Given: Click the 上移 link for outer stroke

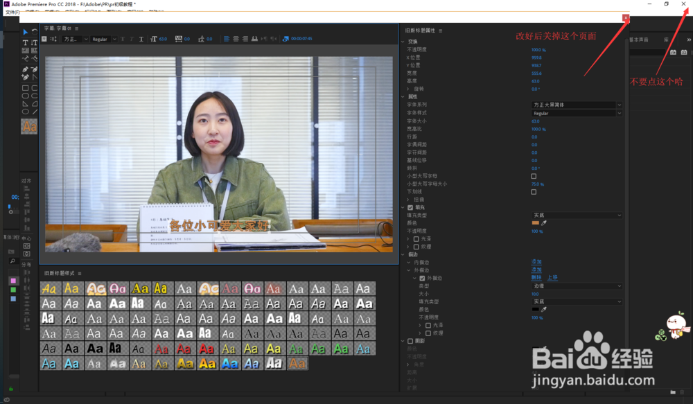Looking at the screenshot, I should [552, 278].
